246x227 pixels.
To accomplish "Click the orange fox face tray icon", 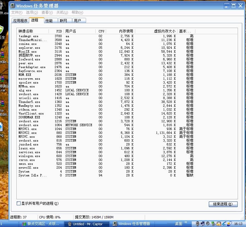I will click(219, 224).
